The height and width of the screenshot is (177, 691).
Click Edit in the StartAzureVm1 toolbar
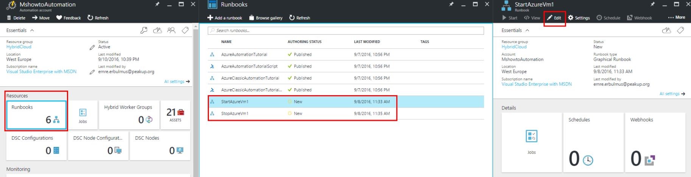tap(554, 18)
